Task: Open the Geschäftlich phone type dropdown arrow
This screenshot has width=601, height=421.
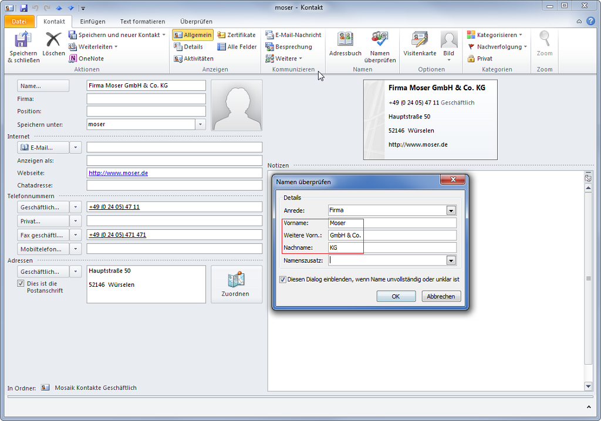Action: (76, 207)
